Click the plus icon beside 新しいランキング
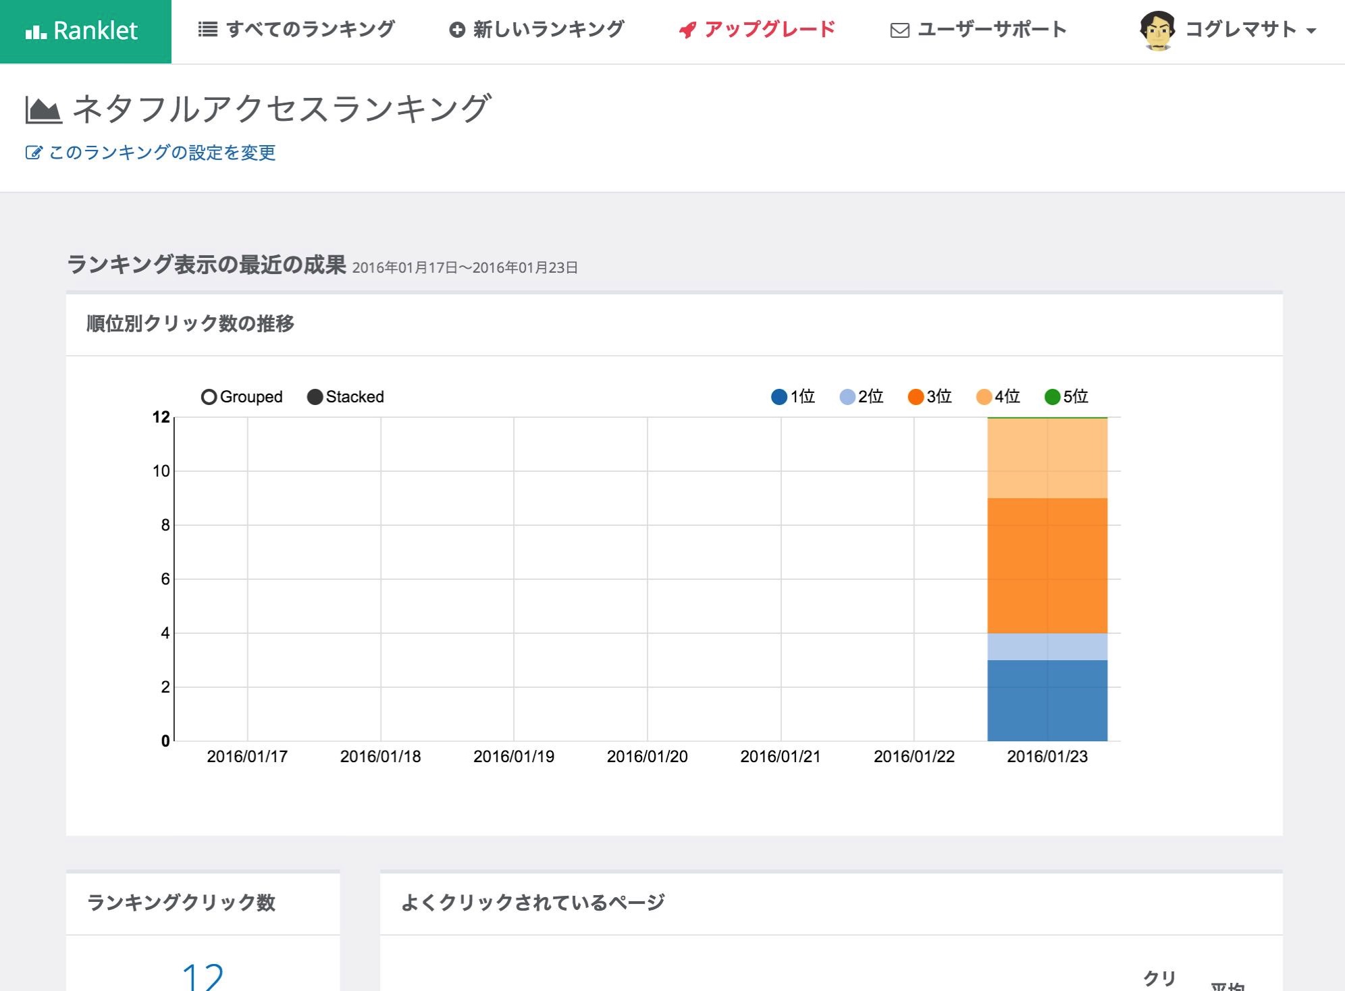 click(x=457, y=30)
